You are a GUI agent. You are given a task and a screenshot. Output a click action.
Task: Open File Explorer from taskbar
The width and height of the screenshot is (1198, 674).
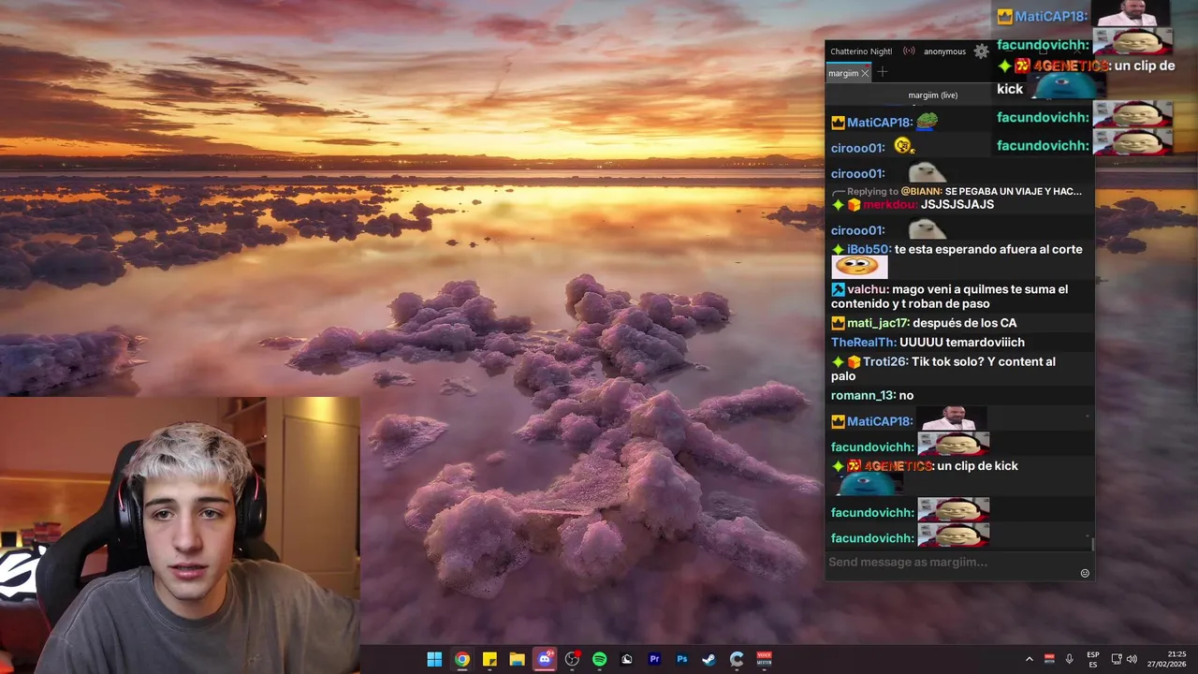517,659
